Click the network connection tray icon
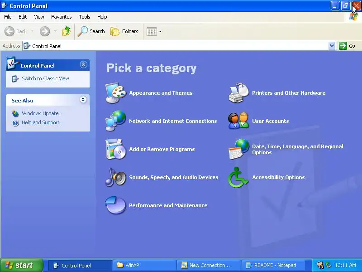The height and width of the screenshot is (272, 362). coord(328,265)
